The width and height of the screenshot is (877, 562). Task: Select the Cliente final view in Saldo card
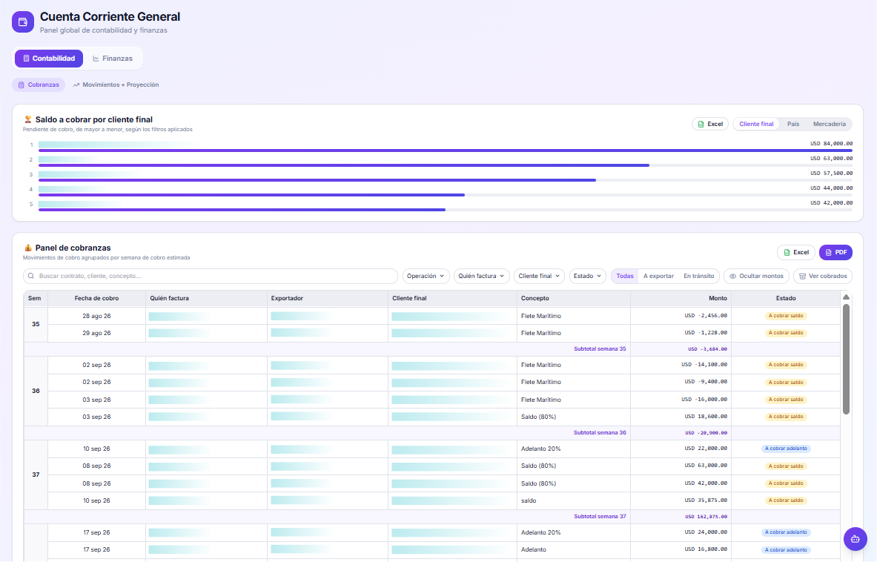click(756, 124)
